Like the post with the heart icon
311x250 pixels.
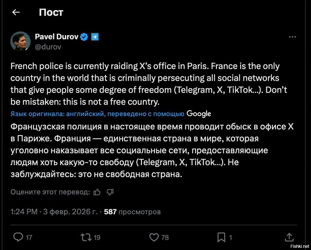tap(154, 238)
